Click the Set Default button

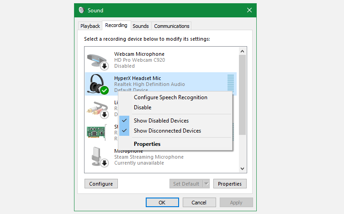pos(186,184)
